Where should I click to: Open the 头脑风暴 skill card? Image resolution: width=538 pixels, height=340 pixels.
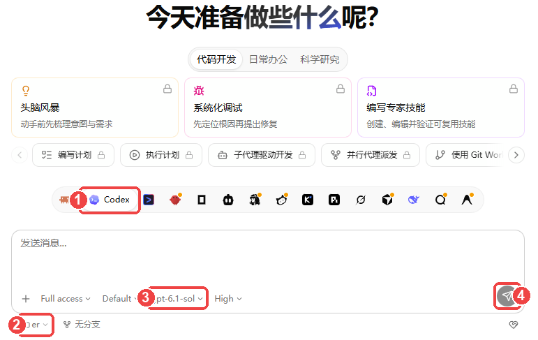(x=95, y=108)
